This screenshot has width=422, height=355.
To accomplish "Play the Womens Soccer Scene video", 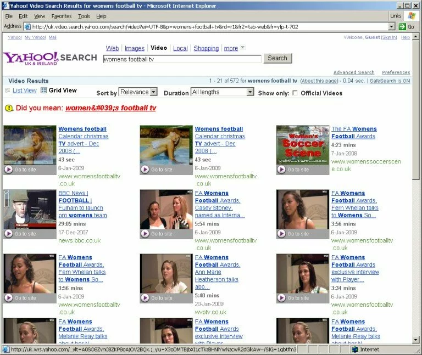I will click(x=281, y=170).
